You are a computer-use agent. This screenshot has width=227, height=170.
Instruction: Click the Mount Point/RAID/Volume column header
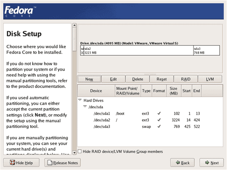click(x=128, y=91)
